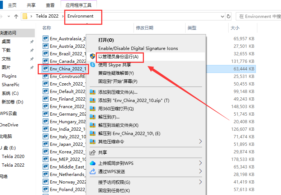
Task: Open 新加卷 (D:) drive in sidebar
Action: coord(12,102)
